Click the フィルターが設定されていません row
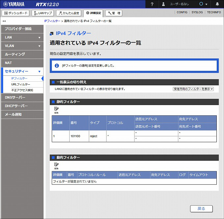This screenshot has height=219, width=224. click(x=134, y=181)
